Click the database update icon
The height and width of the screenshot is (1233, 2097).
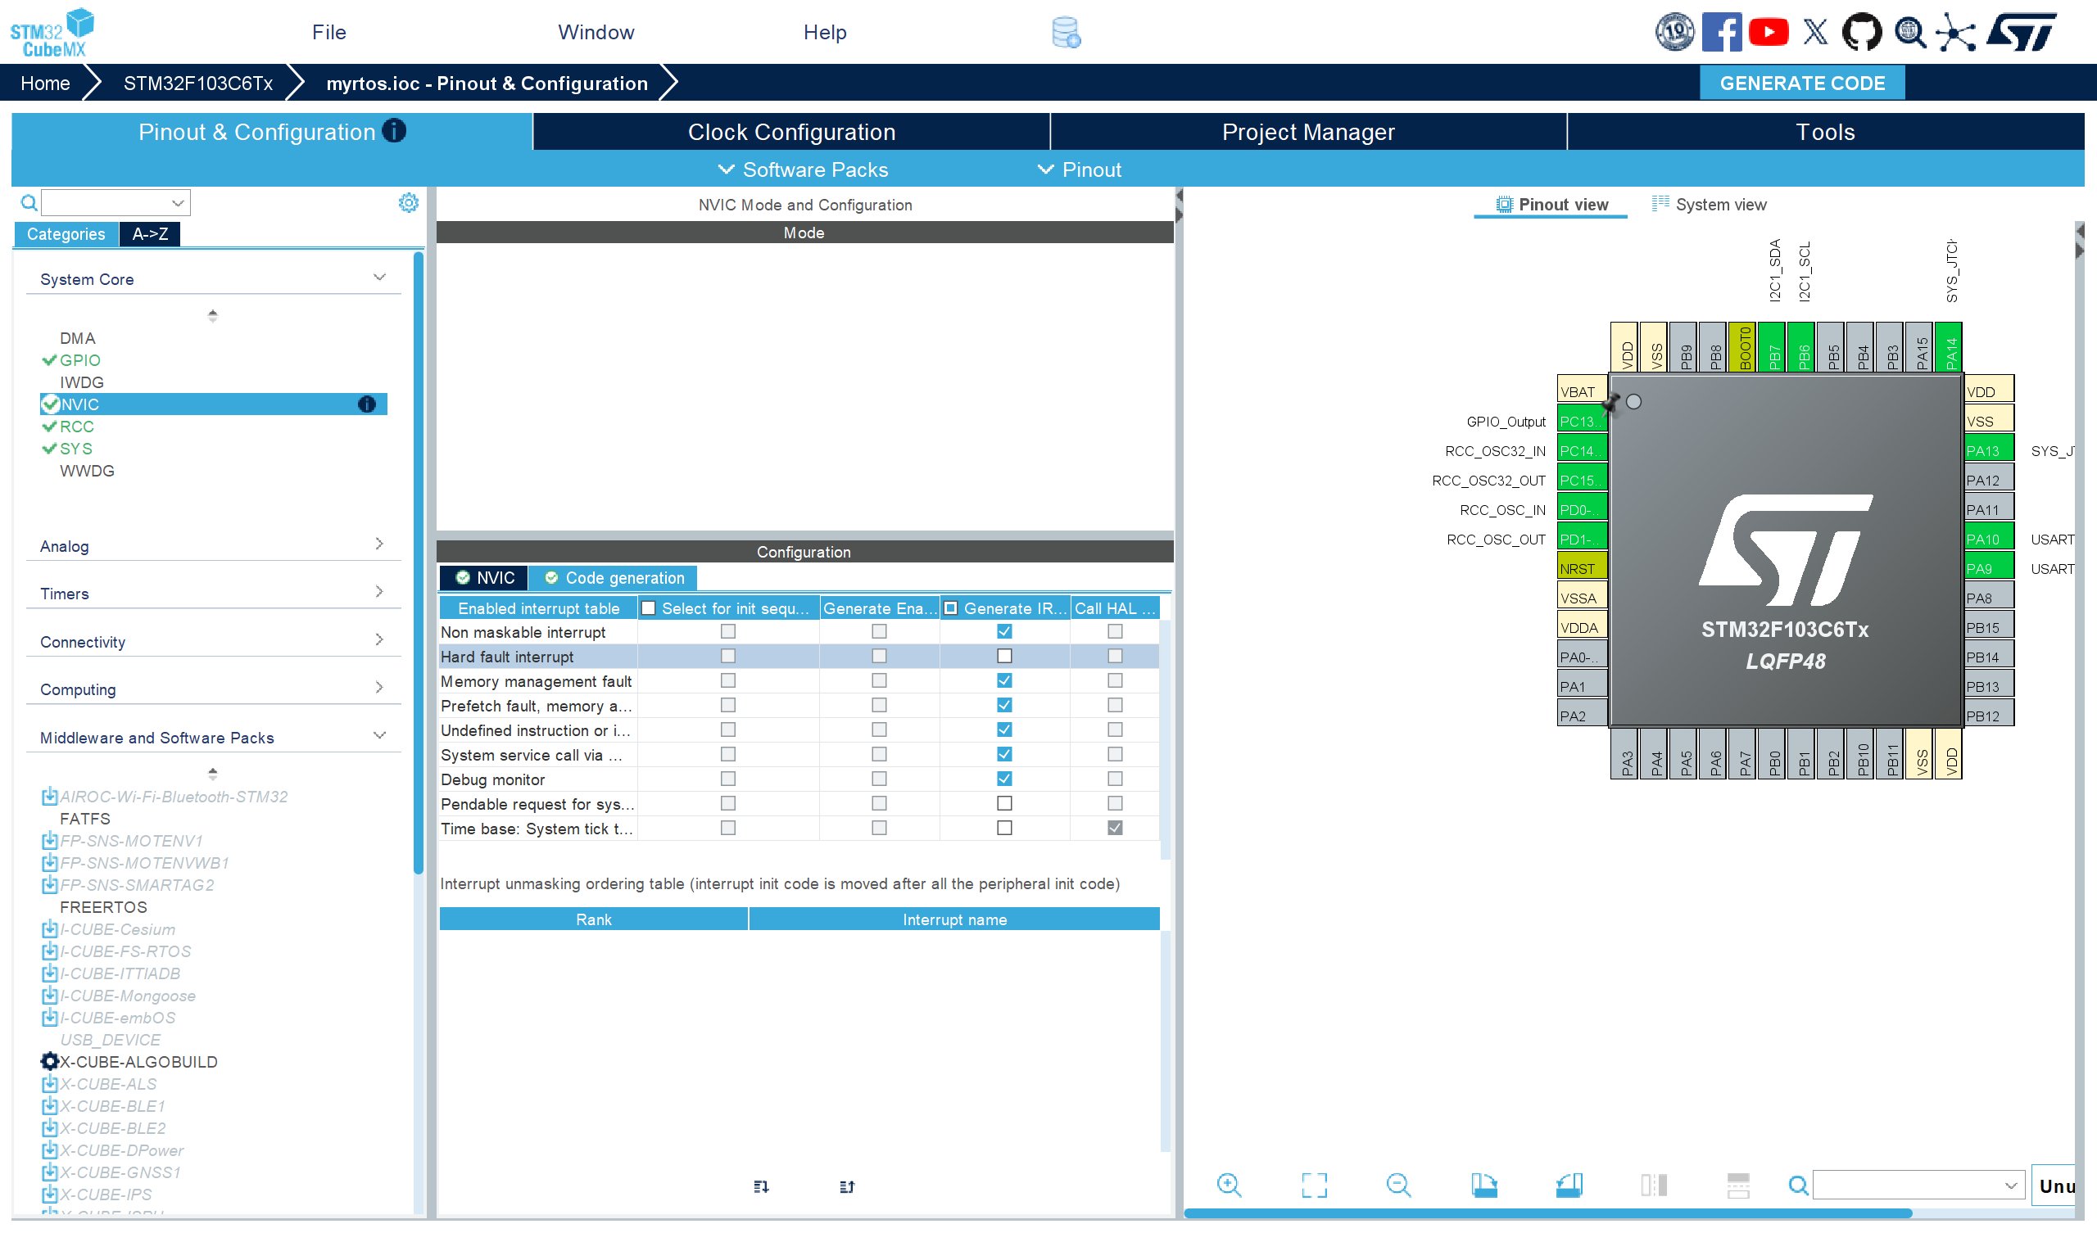(x=1066, y=33)
